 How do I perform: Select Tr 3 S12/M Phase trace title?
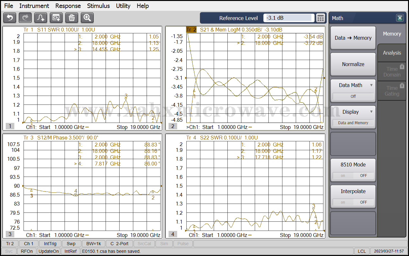tap(61, 138)
